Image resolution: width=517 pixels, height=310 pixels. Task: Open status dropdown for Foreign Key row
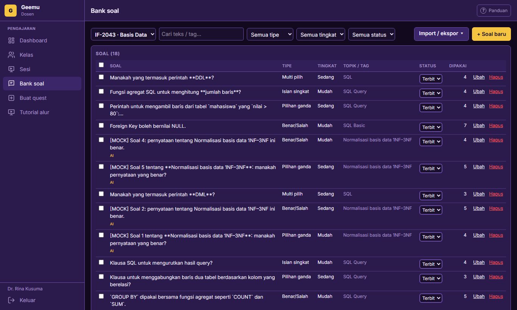click(431, 127)
